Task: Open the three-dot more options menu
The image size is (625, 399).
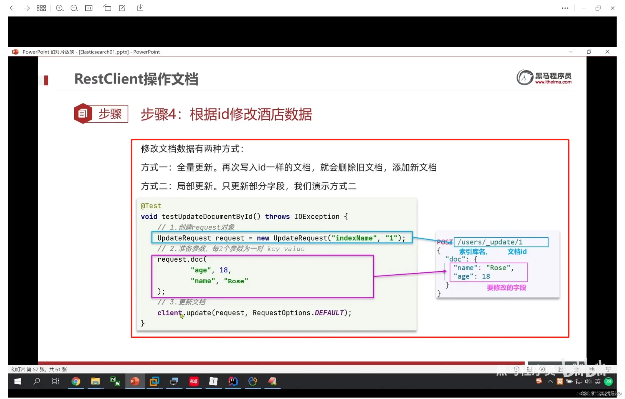Action: (x=565, y=8)
